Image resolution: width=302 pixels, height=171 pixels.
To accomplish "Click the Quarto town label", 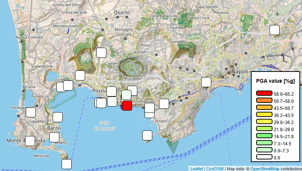I will point(122,13).
